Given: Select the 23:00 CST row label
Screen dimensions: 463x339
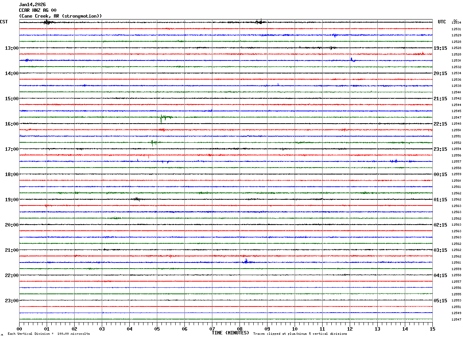Looking at the screenshot, I should pos(12,301).
